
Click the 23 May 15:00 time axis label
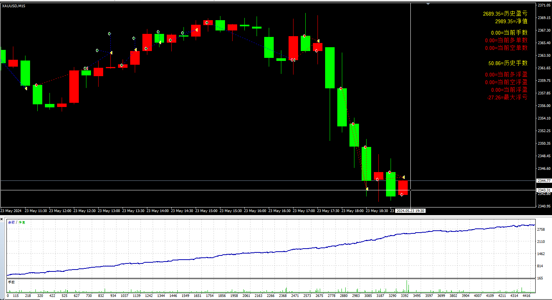coord(208,211)
